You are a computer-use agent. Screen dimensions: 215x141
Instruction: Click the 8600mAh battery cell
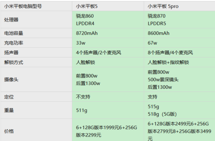(158, 33)
